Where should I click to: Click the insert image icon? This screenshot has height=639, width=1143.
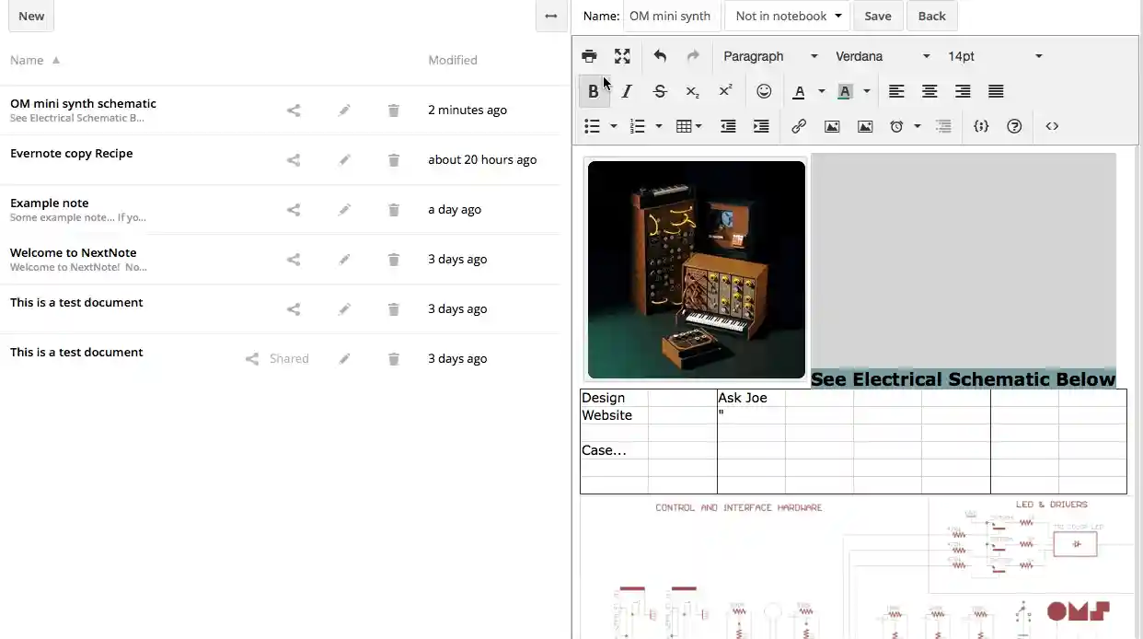(832, 126)
